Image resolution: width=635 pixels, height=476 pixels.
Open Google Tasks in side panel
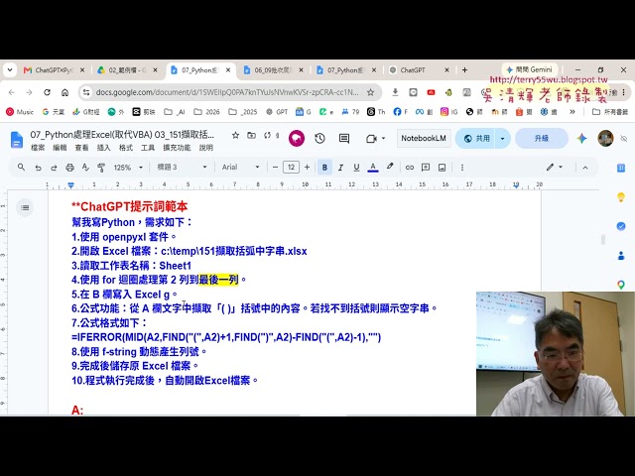[x=621, y=226]
